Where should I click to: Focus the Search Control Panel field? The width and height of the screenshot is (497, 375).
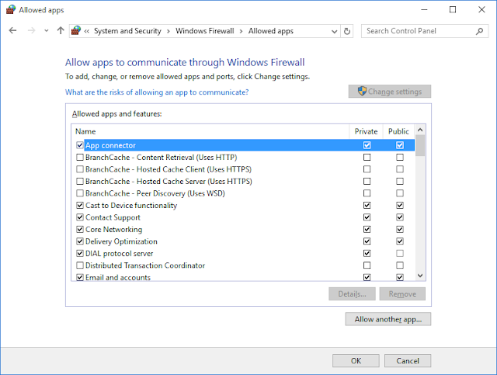coord(425,31)
